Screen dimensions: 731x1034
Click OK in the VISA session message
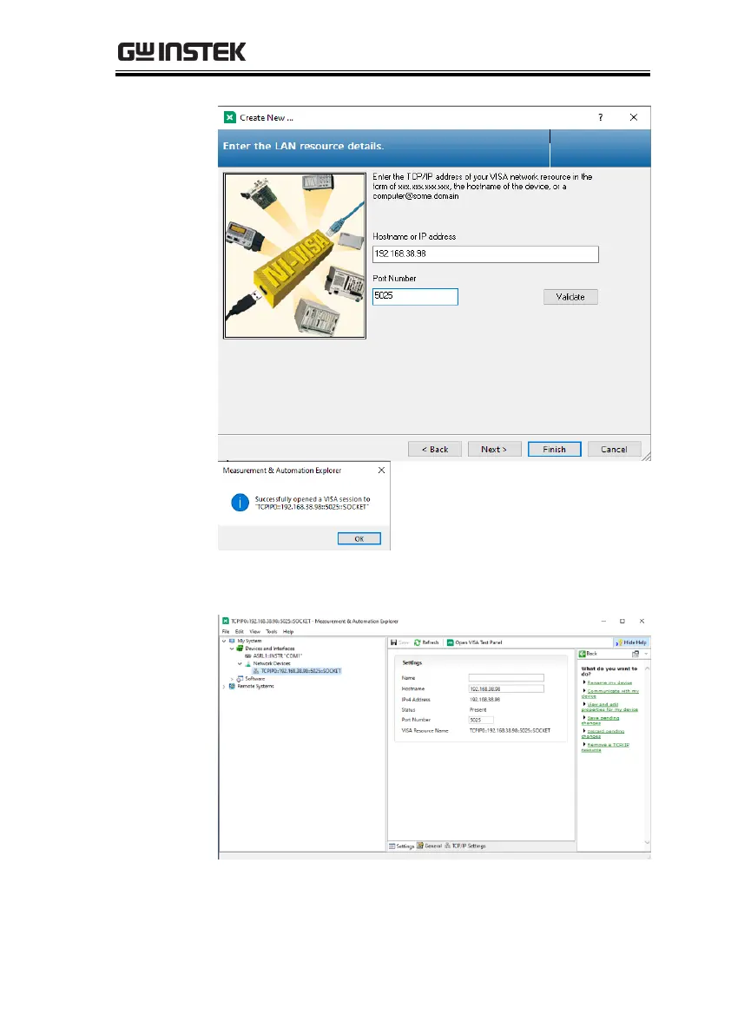tap(359, 538)
